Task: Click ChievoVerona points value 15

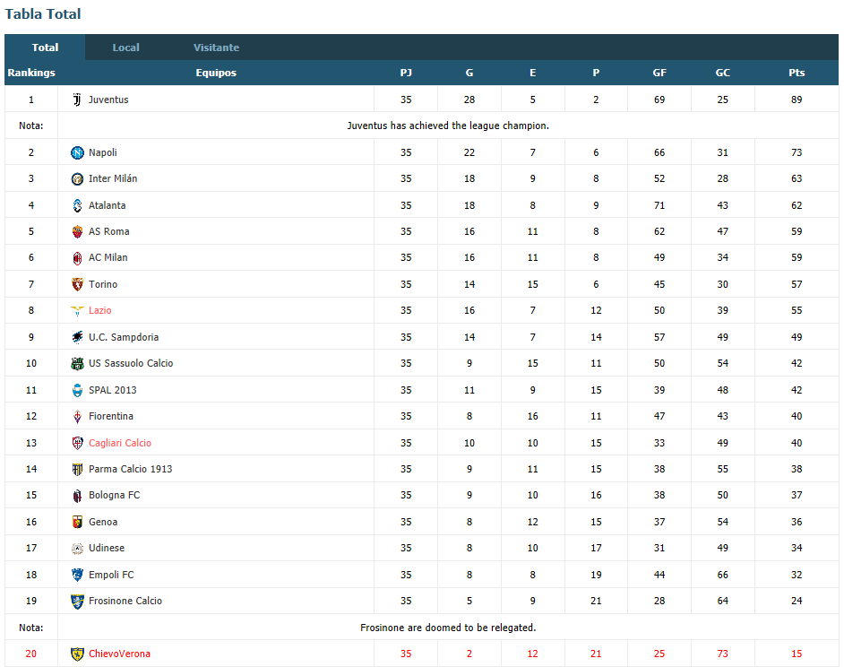Action: pos(797,654)
